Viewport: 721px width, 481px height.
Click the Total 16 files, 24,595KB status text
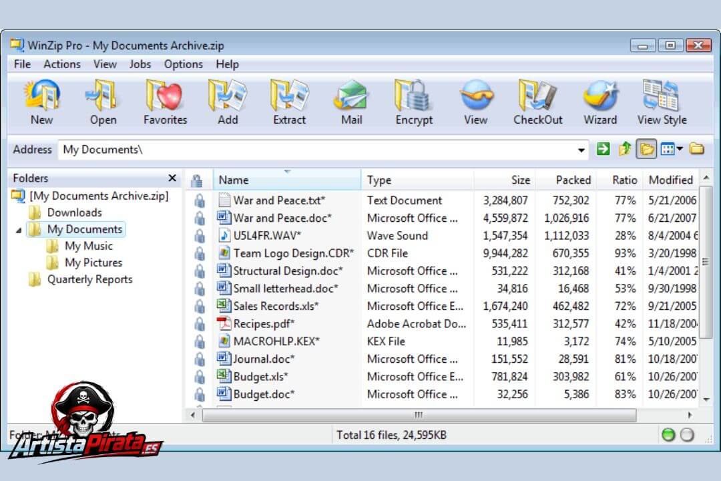[391, 435]
